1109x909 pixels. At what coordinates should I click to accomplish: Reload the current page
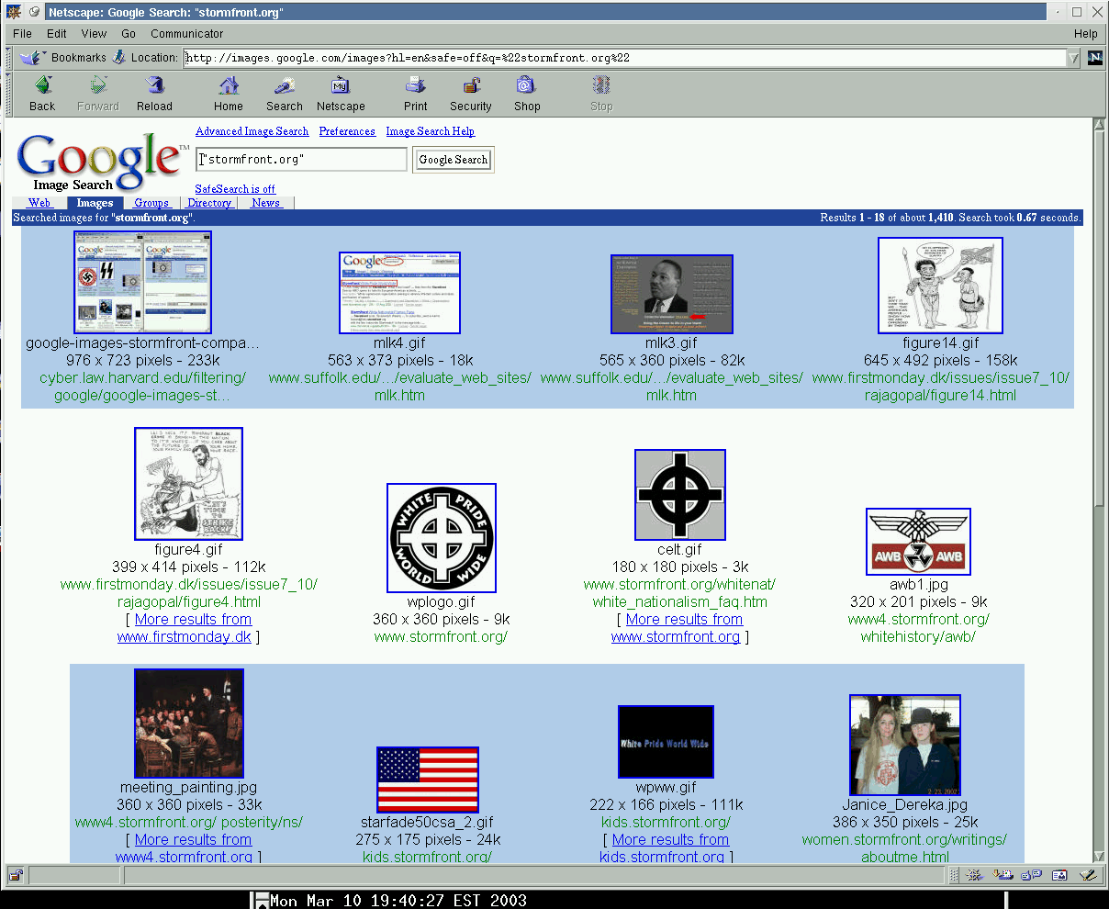coord(154,94)
